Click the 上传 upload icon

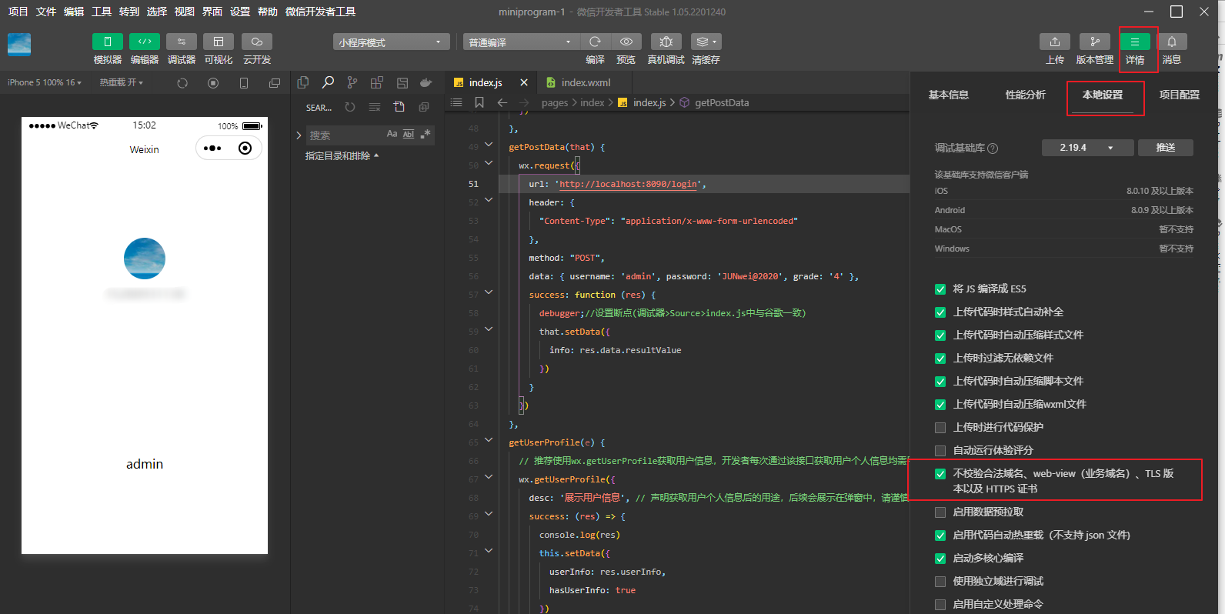(x=1054, y=42)
